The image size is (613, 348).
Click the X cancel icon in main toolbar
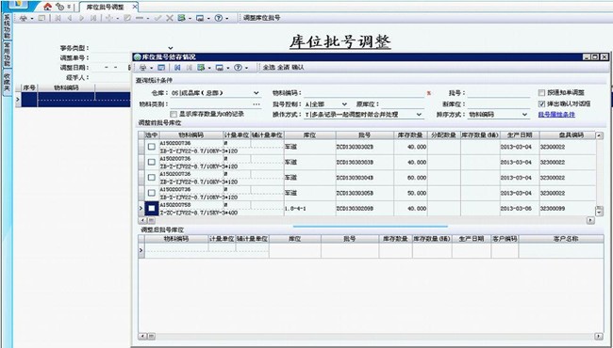click(169, 18)
